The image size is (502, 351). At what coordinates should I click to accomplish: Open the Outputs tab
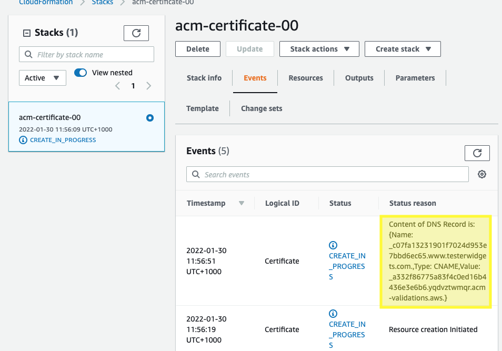coord(359,78)
